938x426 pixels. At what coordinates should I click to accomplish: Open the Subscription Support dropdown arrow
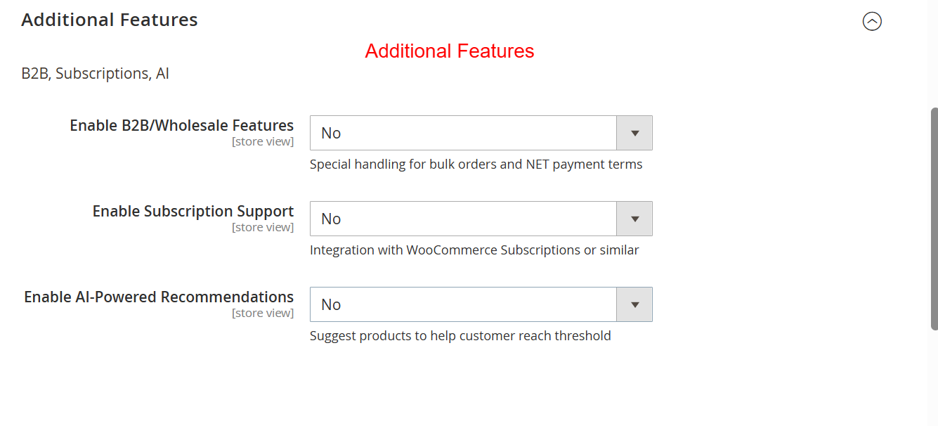click(634, 219)
